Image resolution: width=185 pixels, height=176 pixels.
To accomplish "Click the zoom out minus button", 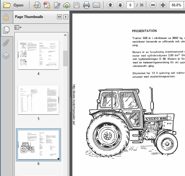I will [x=153, y=5].
